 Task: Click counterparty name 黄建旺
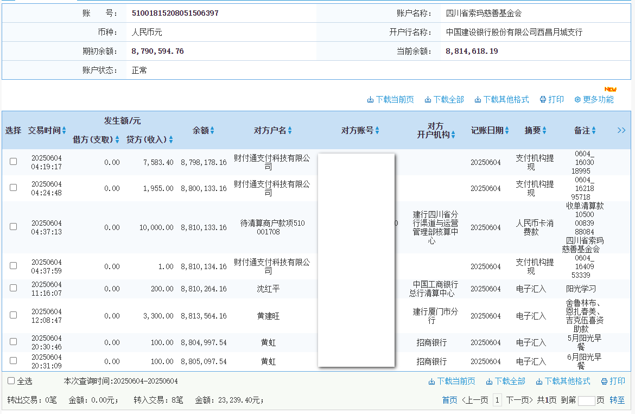(268, 316)
